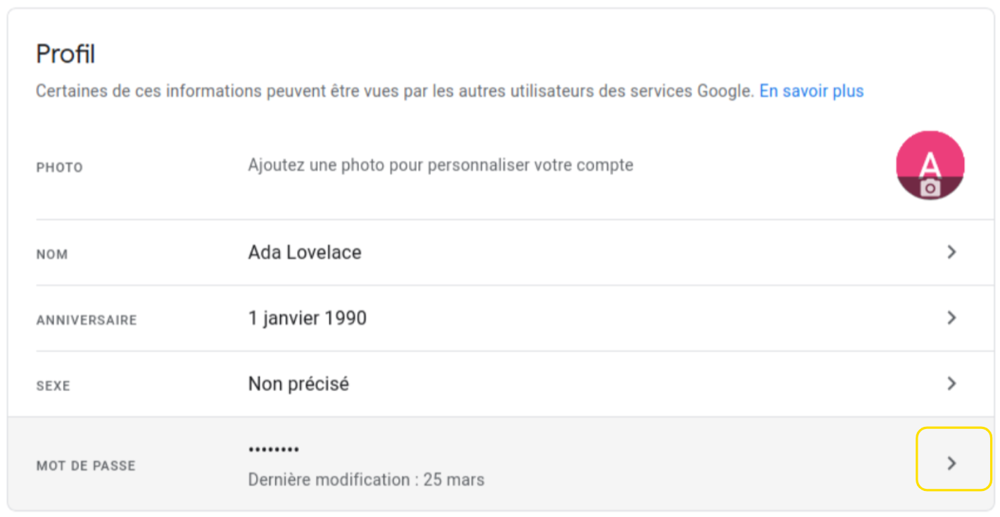1000x517 pixels.
Task: Click the masked password dots
Action: (274, 449)
